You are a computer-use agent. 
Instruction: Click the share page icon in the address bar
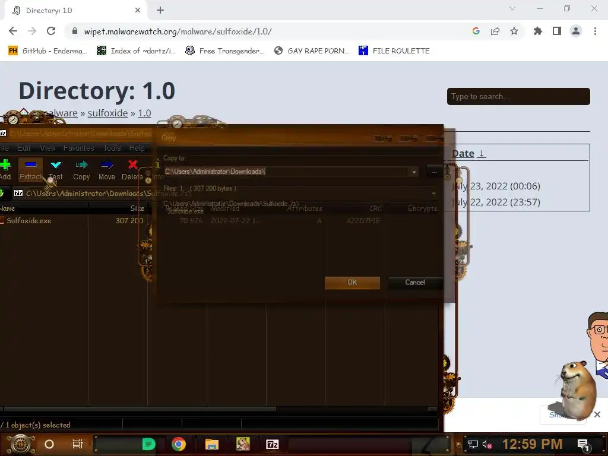point(495,31)
